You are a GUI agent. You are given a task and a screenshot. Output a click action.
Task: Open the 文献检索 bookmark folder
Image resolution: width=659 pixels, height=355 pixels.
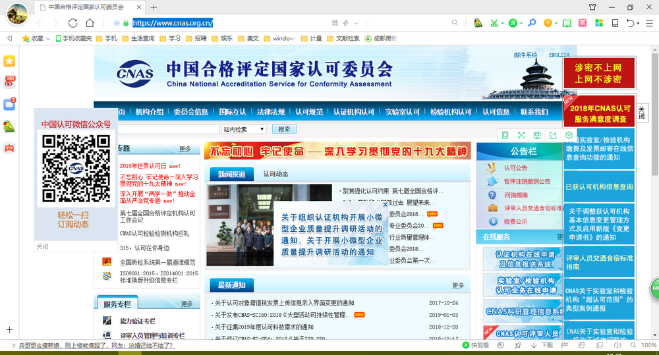[x=343, y=39]
